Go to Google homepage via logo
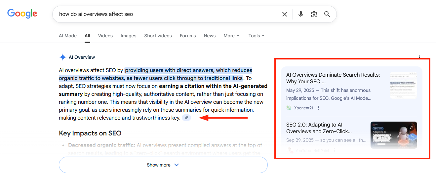 pos(22,14)
